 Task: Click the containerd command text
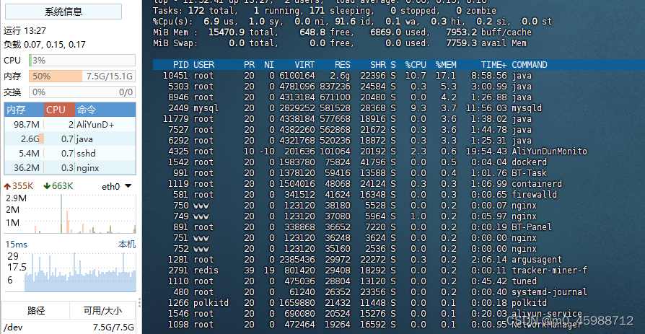click(x=537, y=184)
